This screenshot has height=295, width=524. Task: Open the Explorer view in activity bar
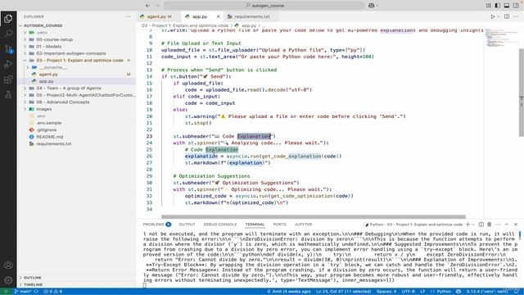click(8, 19)
